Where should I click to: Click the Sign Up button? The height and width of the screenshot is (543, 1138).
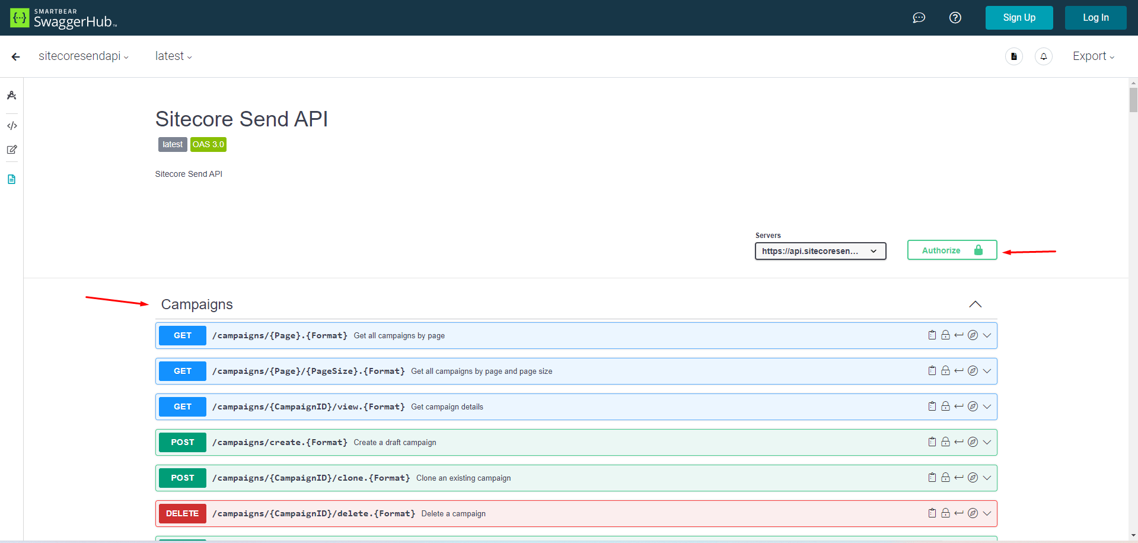coord(1019,18)
